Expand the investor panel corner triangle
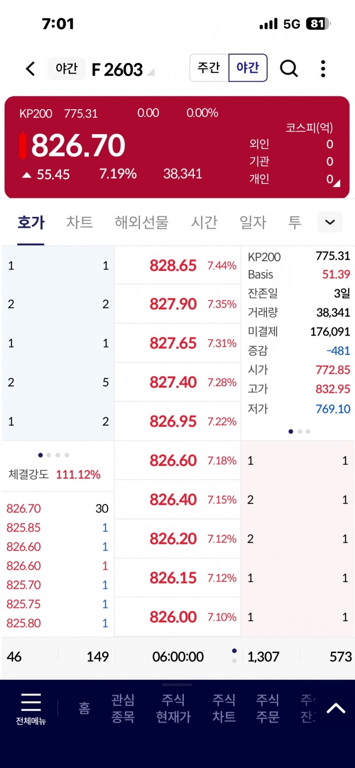 click(336, 183)
